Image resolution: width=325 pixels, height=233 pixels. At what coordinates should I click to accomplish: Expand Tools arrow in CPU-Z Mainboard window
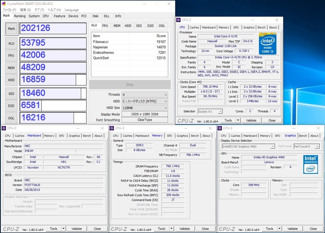63,229
